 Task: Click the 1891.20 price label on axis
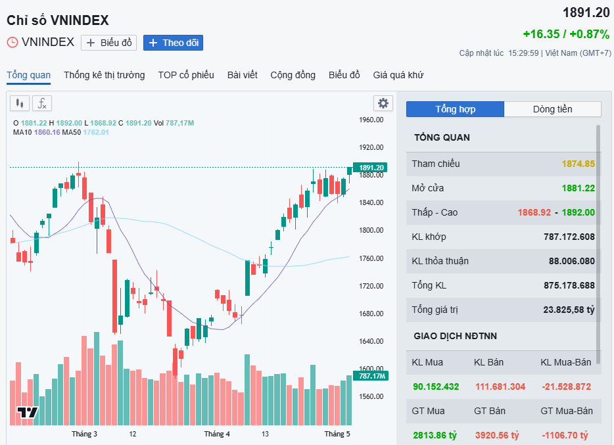click(370, 168)
